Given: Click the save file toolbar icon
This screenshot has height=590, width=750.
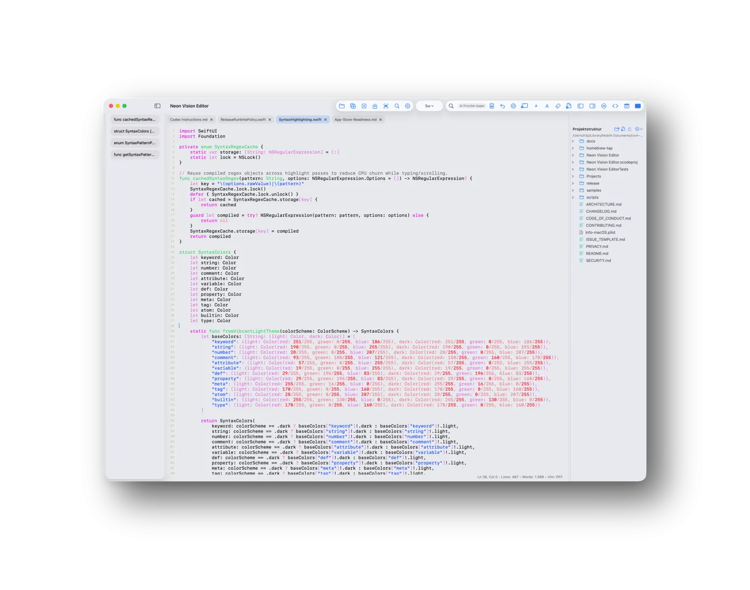Looking at the screenshot, I should click(375, 106).
